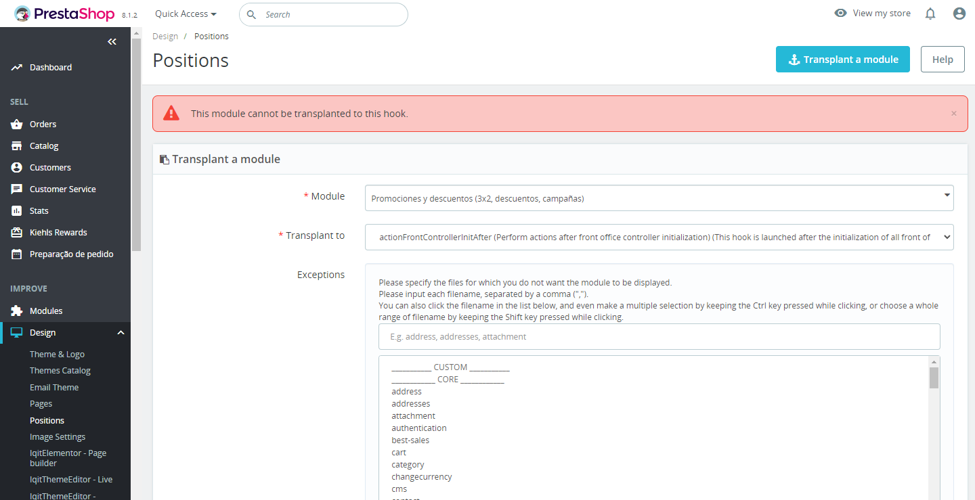The width and height of the screenshot is (975, 500).
Task: Collapse the Design menu section
Action: tap(121, 333)
